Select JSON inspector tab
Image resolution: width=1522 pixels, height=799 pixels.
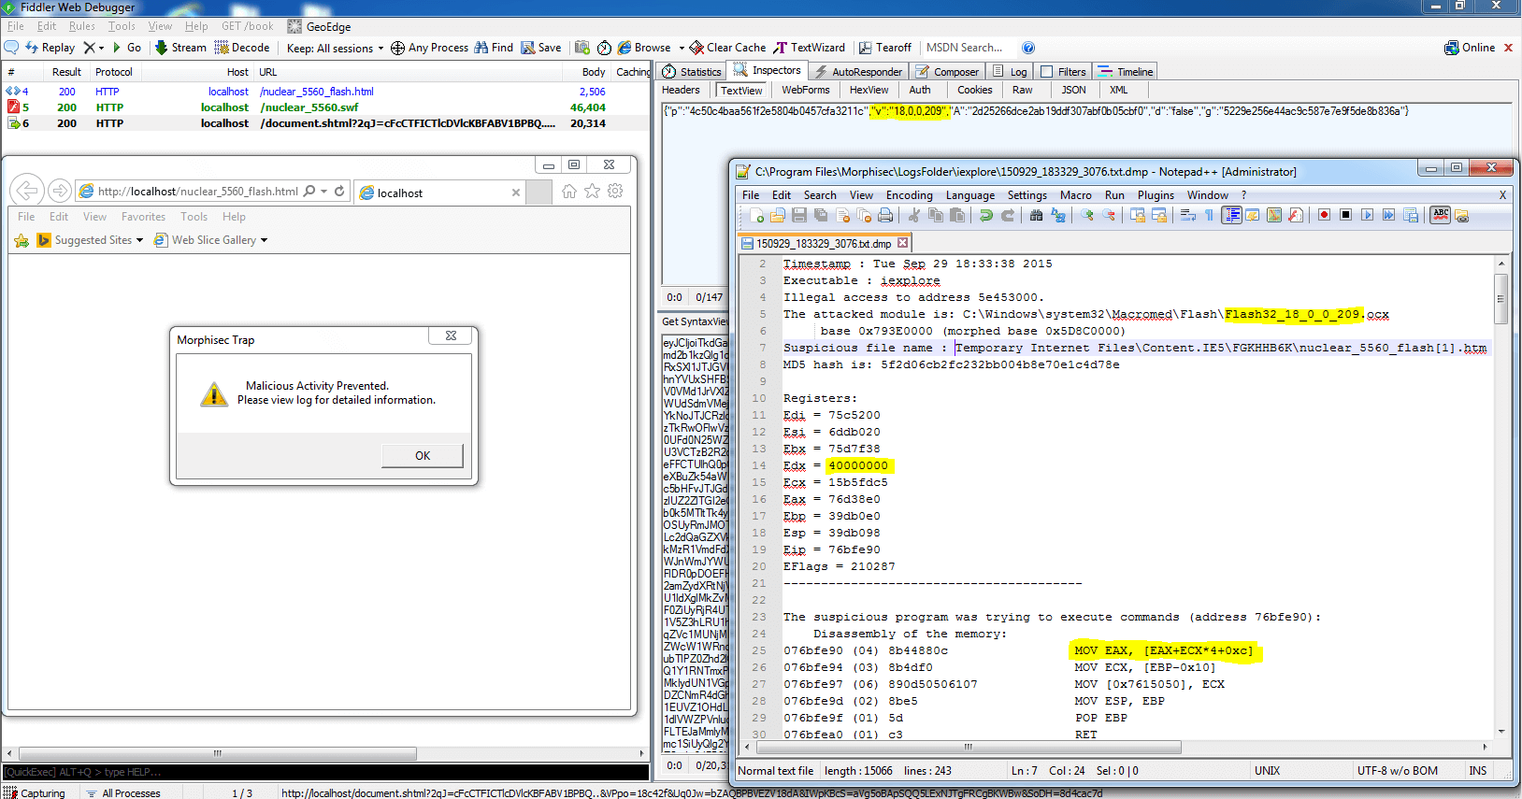pyautogui.click(x=1073, y=91)
